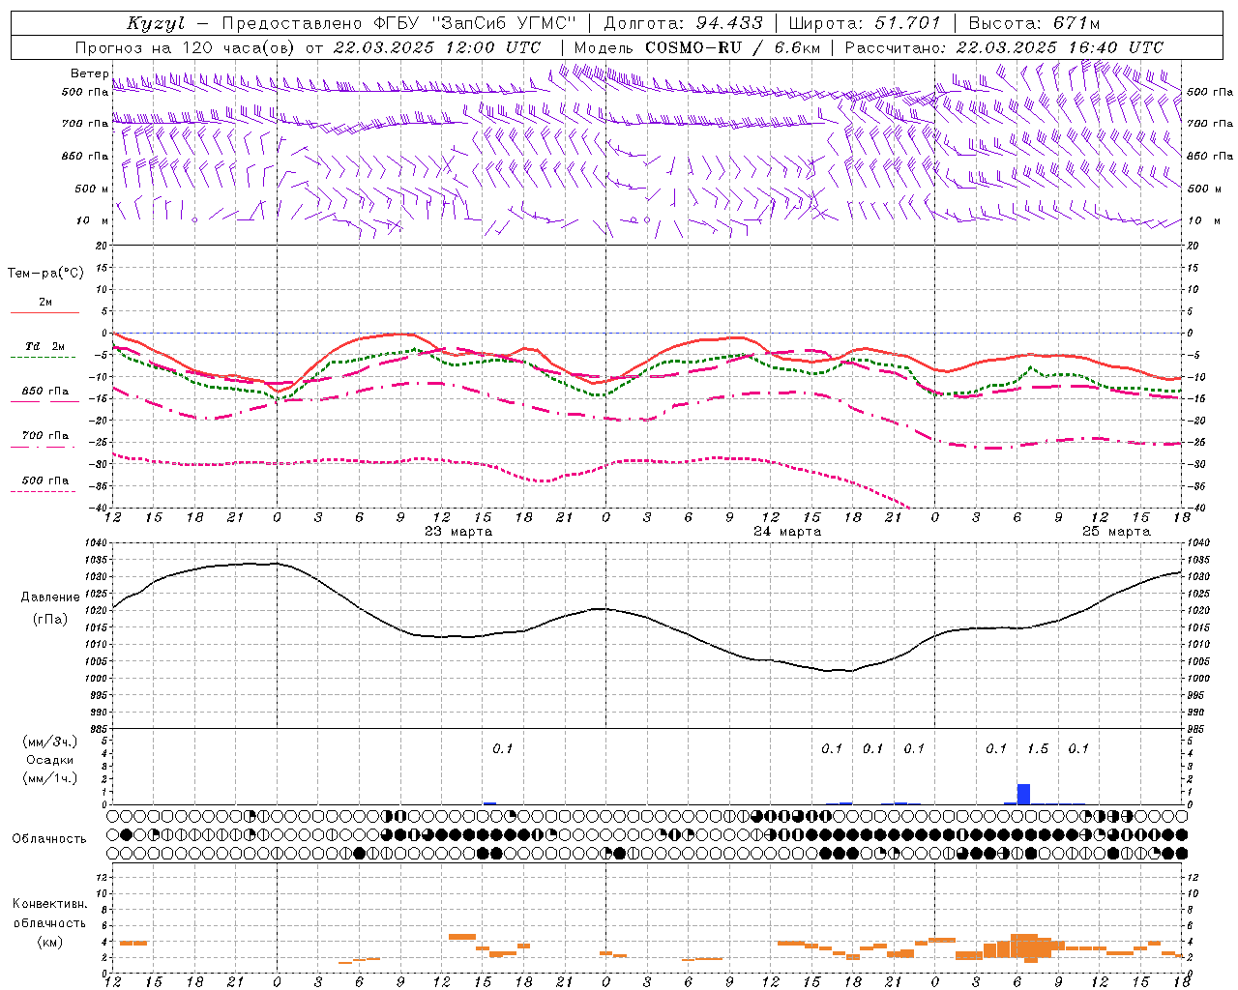Click the '25 марта' date label
This screenshot has height=990, width=1238.
[x=1116, y=531]
